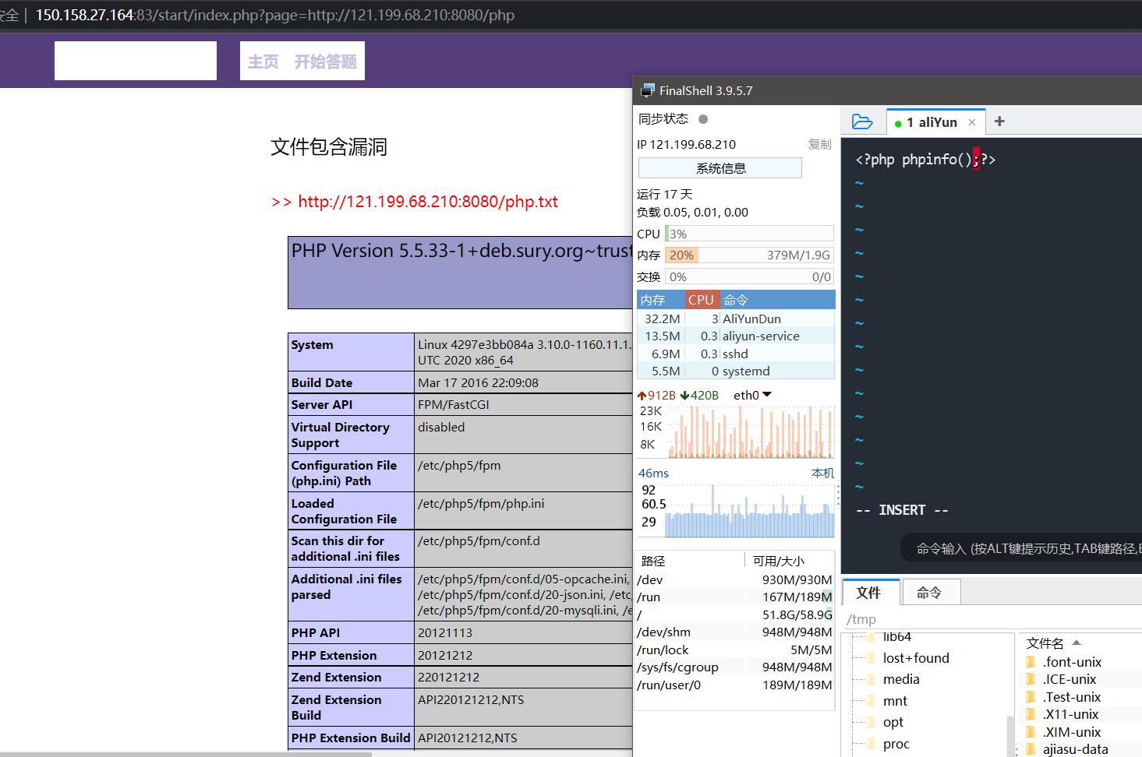Sort file list by 文件名 header
Image resolution: width=1142 pixels, height=757 pixels.
[1045, 643]
